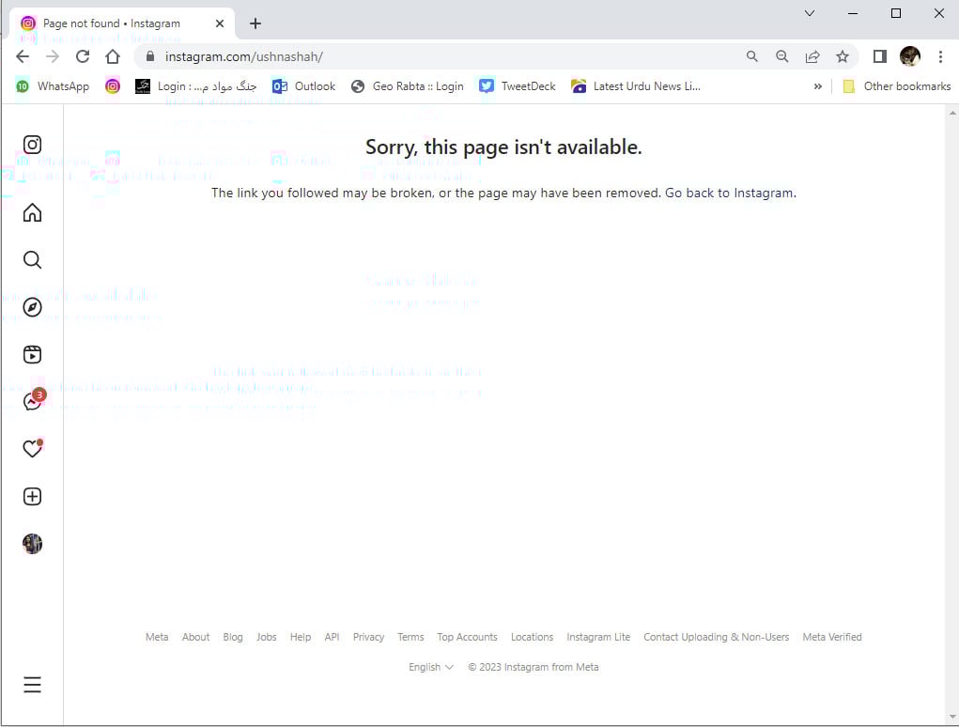Toggle the browser side panel
The width and height of the screenshot is (959, 727).
point(879,56)
